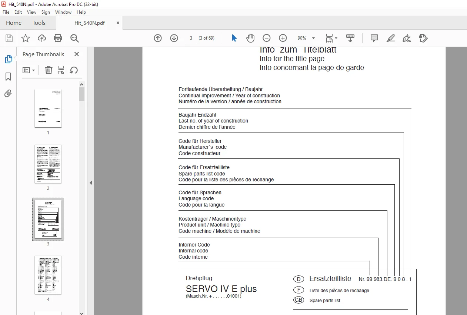Click 'Spare parts list' text next to GB

coord(325,301)
